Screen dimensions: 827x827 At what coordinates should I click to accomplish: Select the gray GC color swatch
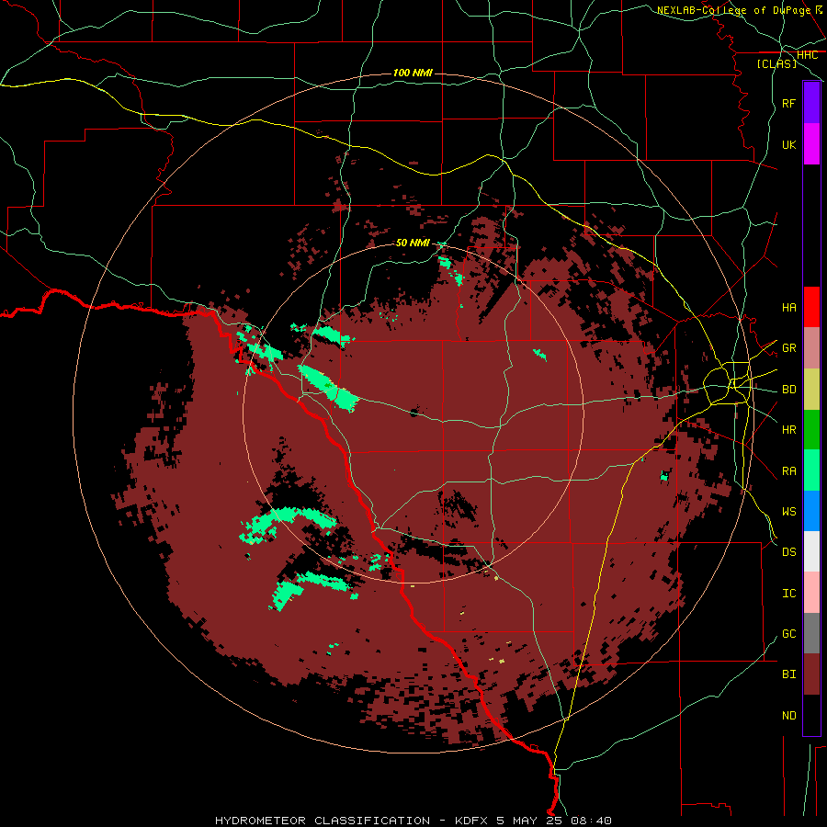coord(811,633)
